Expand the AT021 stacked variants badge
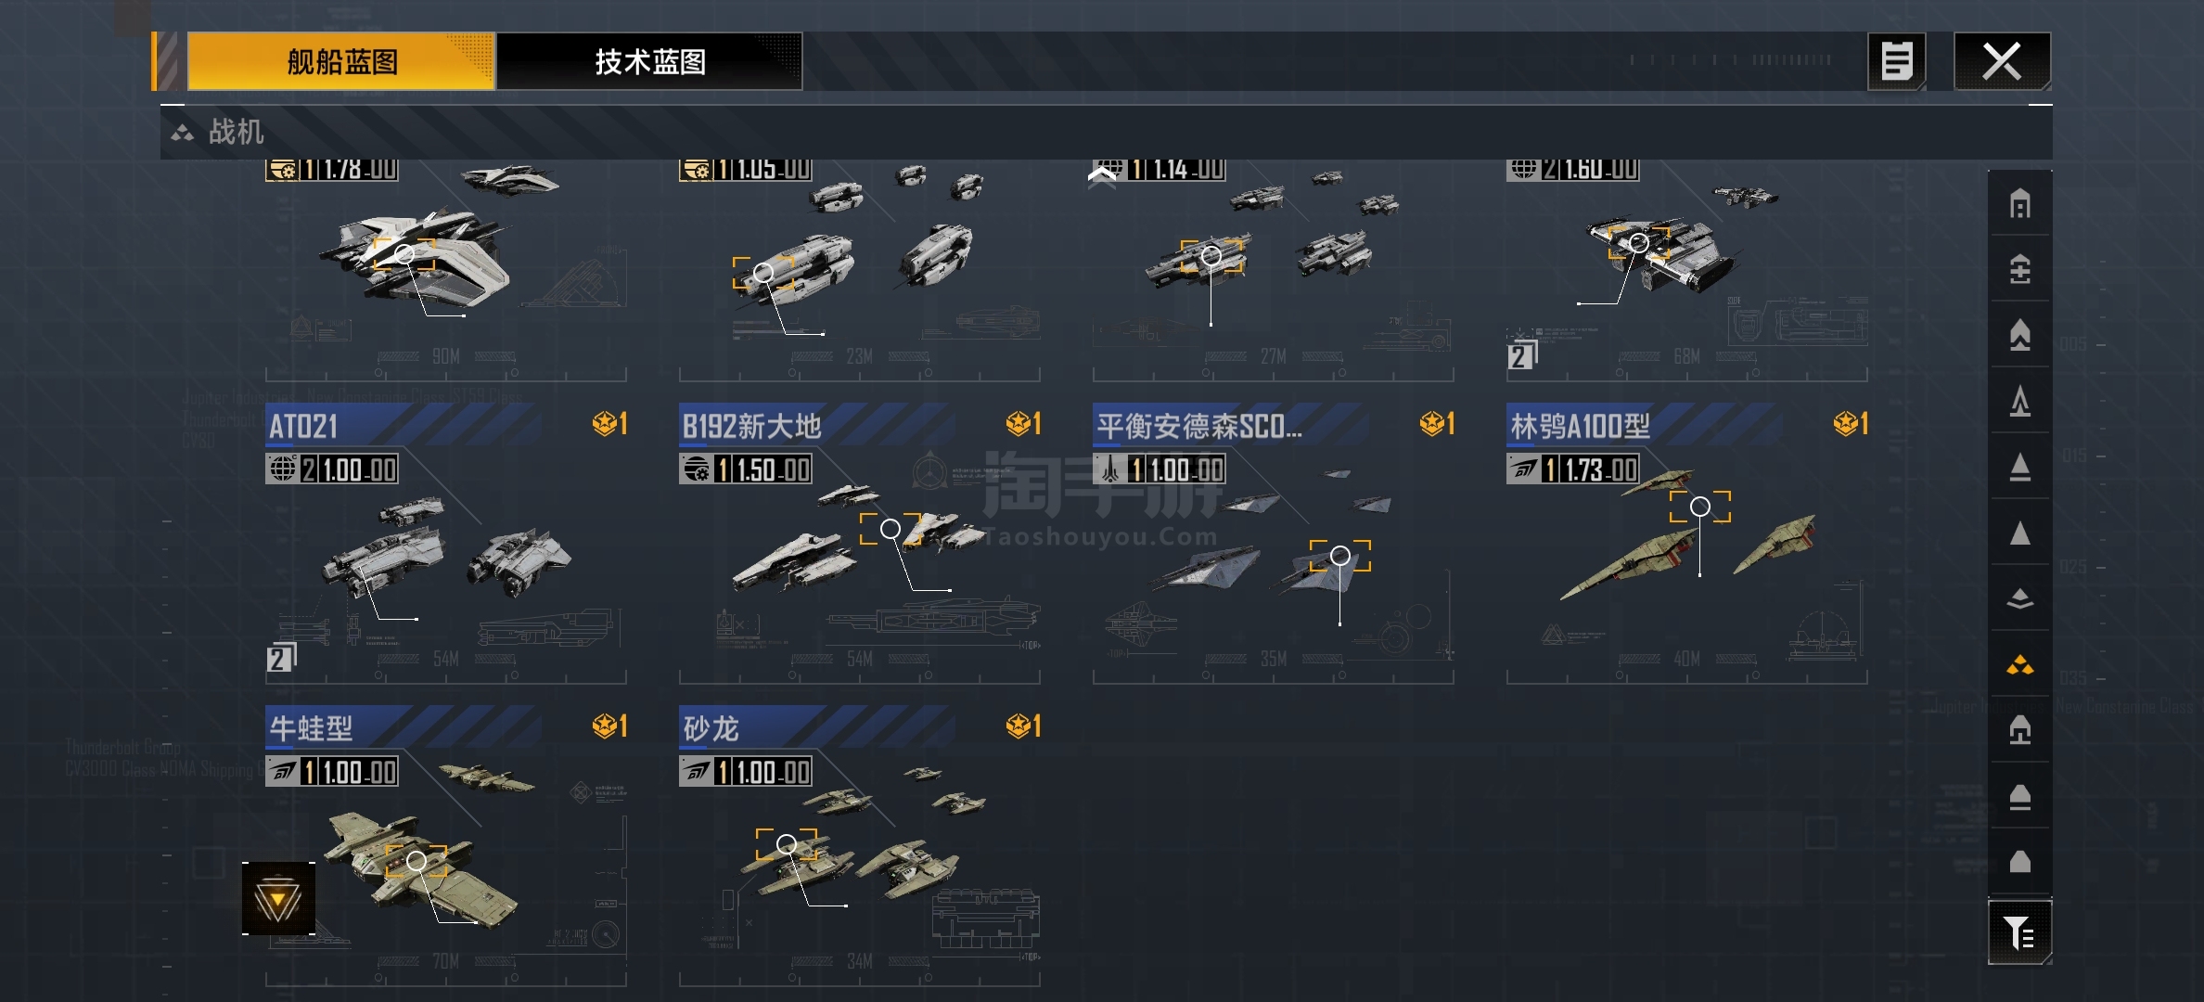 281,658
